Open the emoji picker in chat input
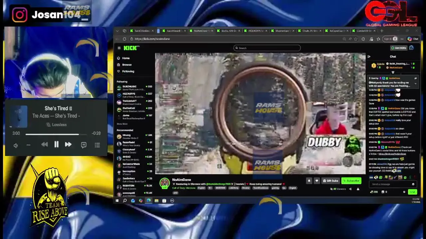The image size is (426, 239). [x=413, y=184]
